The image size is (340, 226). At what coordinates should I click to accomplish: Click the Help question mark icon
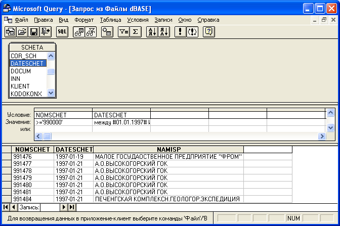(x=209, y=32)
